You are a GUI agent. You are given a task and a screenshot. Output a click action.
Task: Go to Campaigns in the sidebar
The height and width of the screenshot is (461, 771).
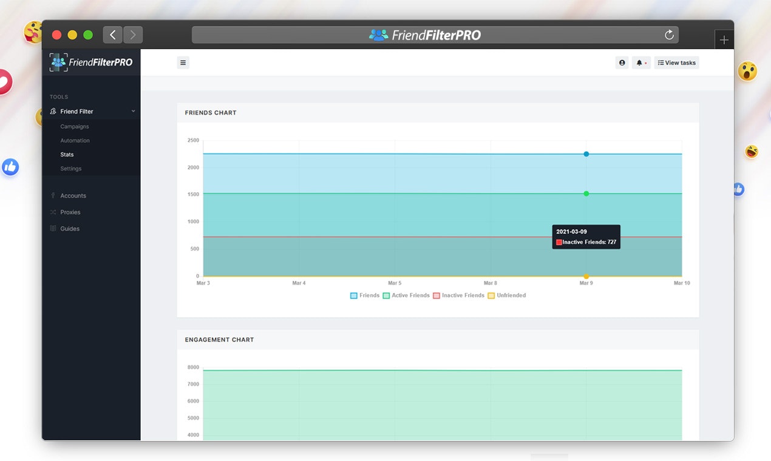coord(75,127)
